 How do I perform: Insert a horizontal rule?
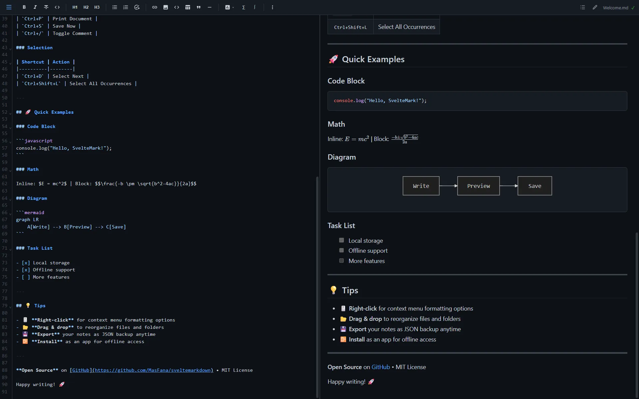point(210,7)
